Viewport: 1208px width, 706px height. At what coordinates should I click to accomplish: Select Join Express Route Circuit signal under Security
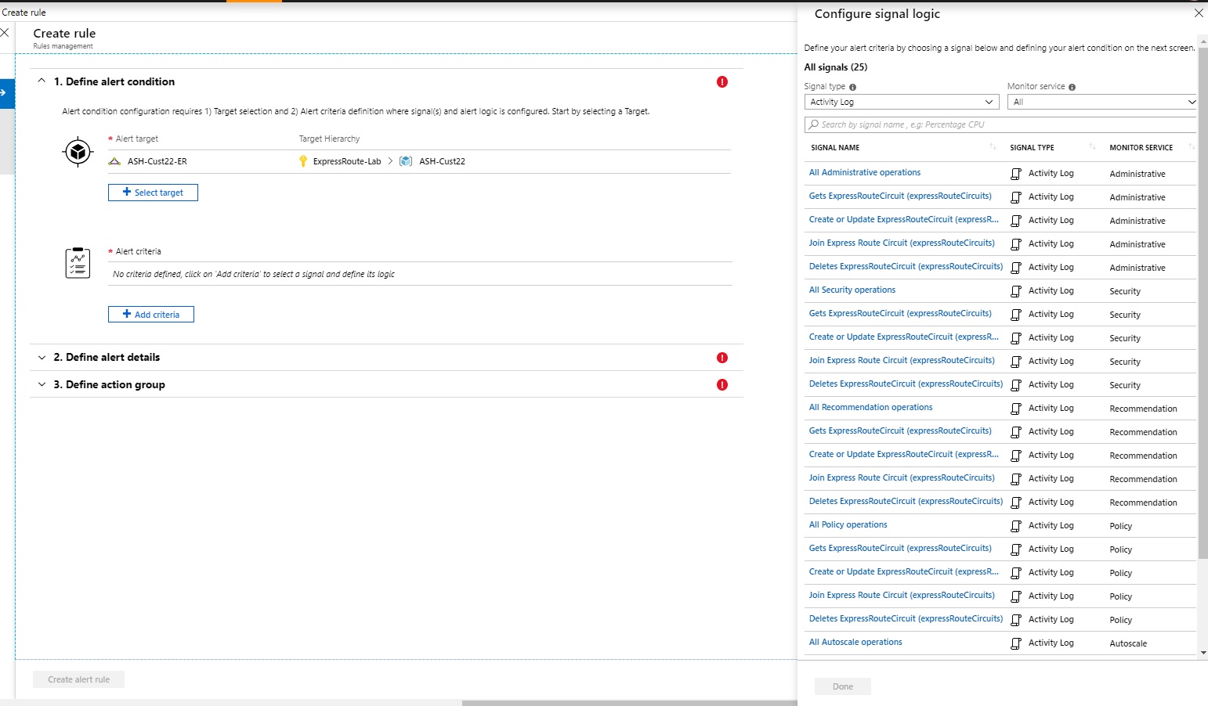[902, 360]
